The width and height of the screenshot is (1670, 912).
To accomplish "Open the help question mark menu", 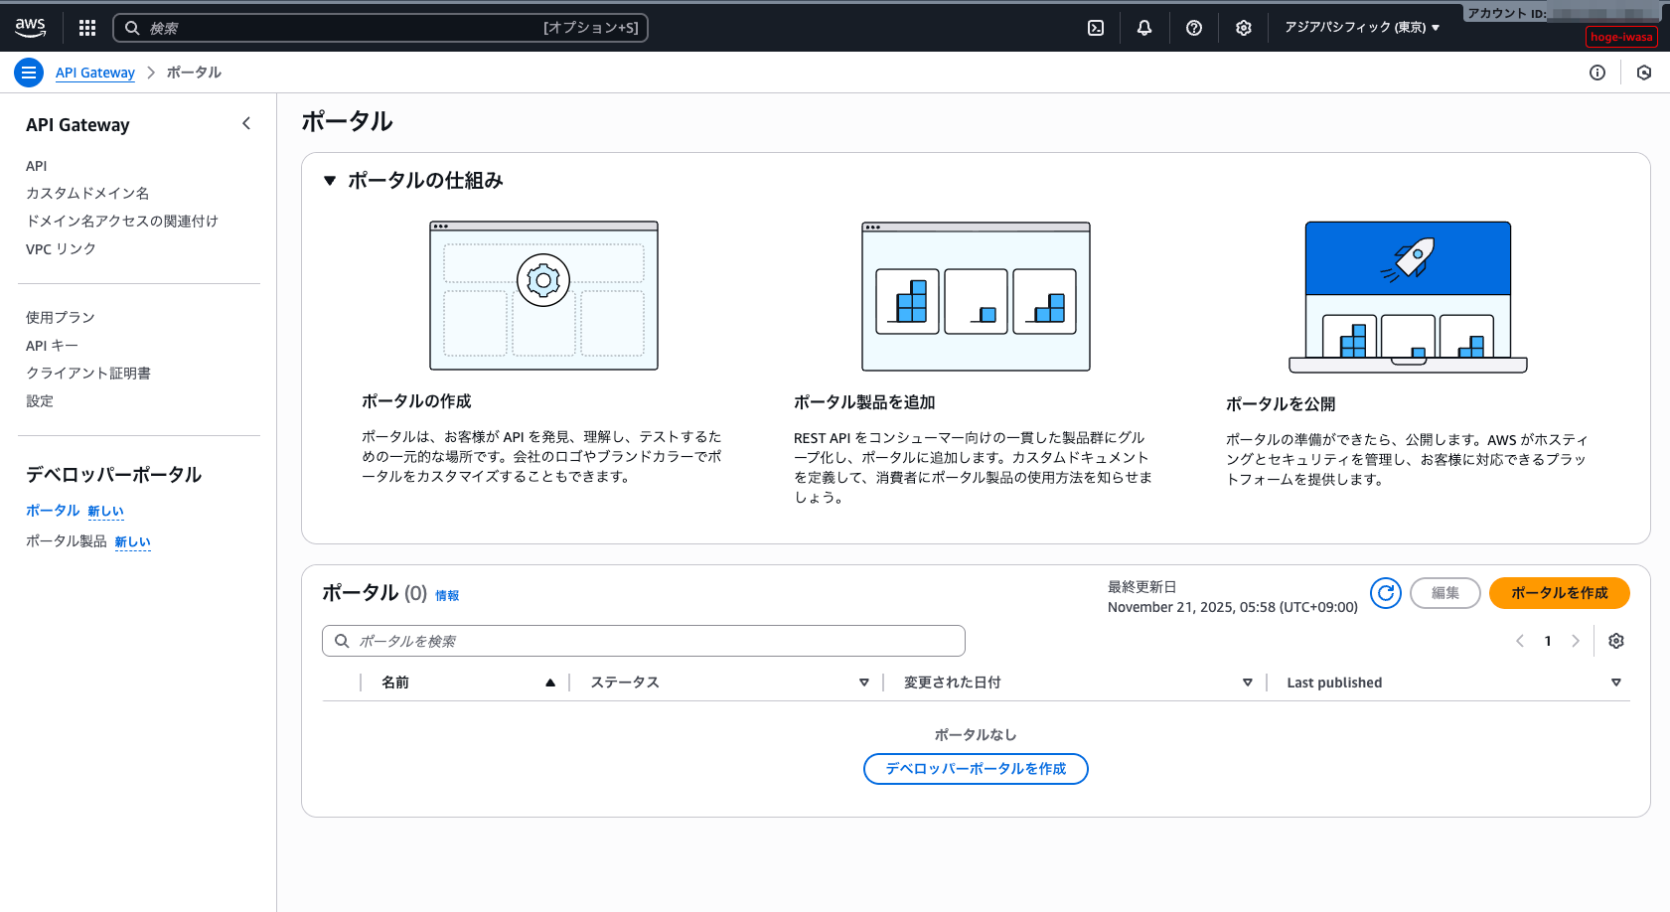I will pyautogui.click(x=1194, y=28).
